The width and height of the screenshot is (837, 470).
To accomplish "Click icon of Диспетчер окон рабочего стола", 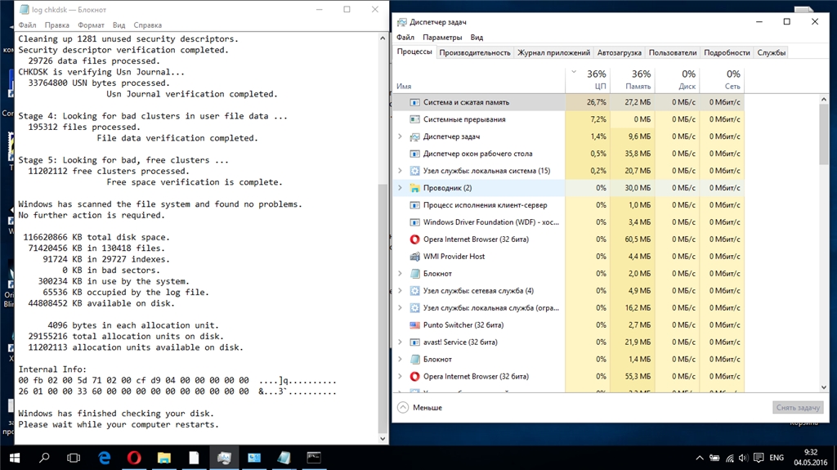I will tap(414, 154).
